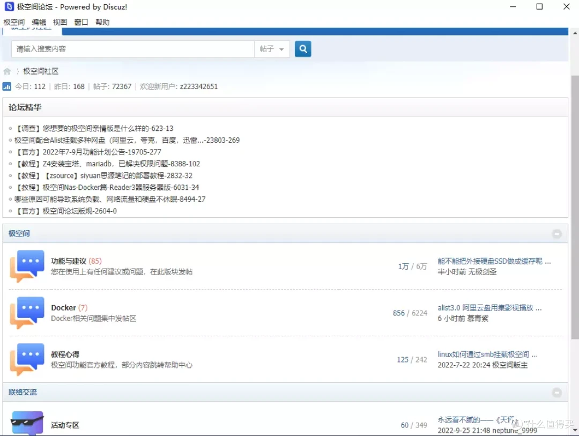Viewport: 579px width, 436px height.
Task: Click the 极空间 section header title
Action: point(19,233)
